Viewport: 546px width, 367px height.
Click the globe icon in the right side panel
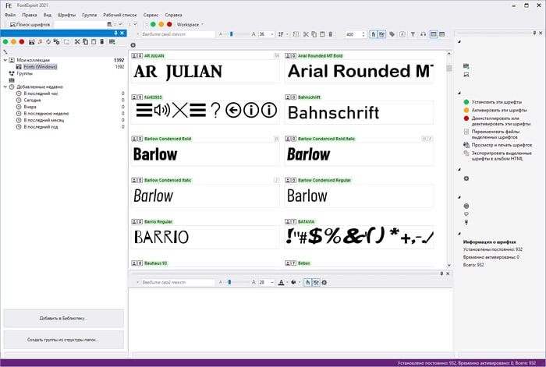click(466, 206)
